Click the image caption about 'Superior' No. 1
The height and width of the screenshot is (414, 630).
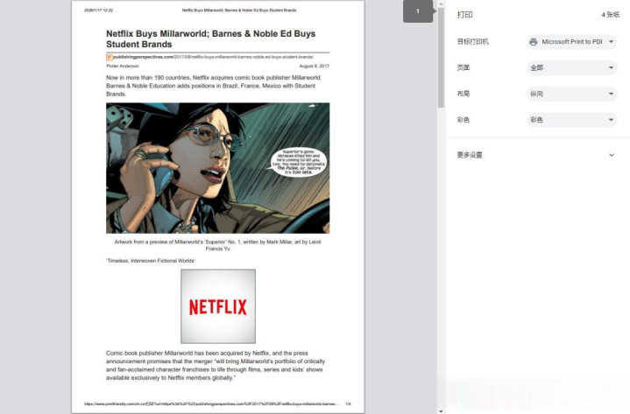pyautogui.click(x=218, y=245)
